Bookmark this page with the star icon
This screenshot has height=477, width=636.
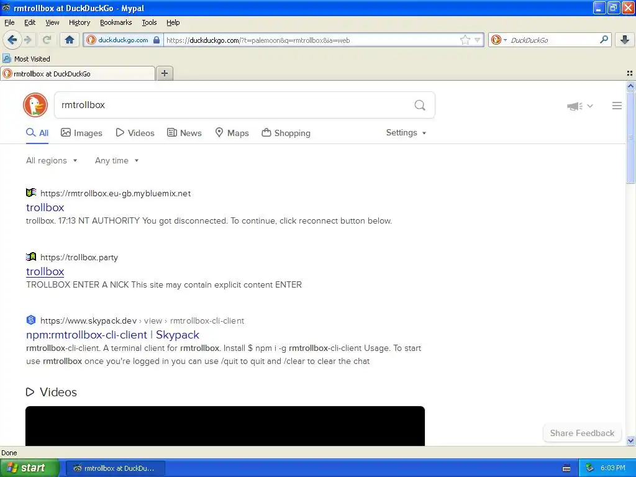click(465, 40)
